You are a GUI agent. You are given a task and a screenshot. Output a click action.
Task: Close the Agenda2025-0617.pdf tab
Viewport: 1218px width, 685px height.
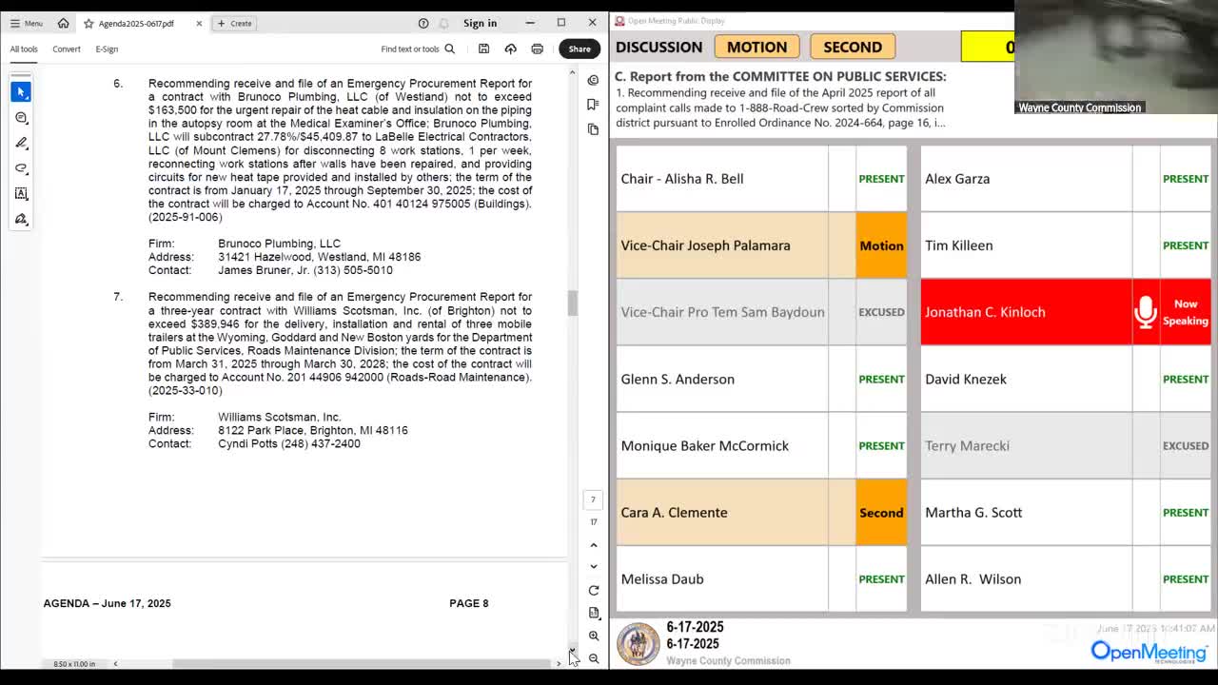pyautogui.click(x=199, y=23)
